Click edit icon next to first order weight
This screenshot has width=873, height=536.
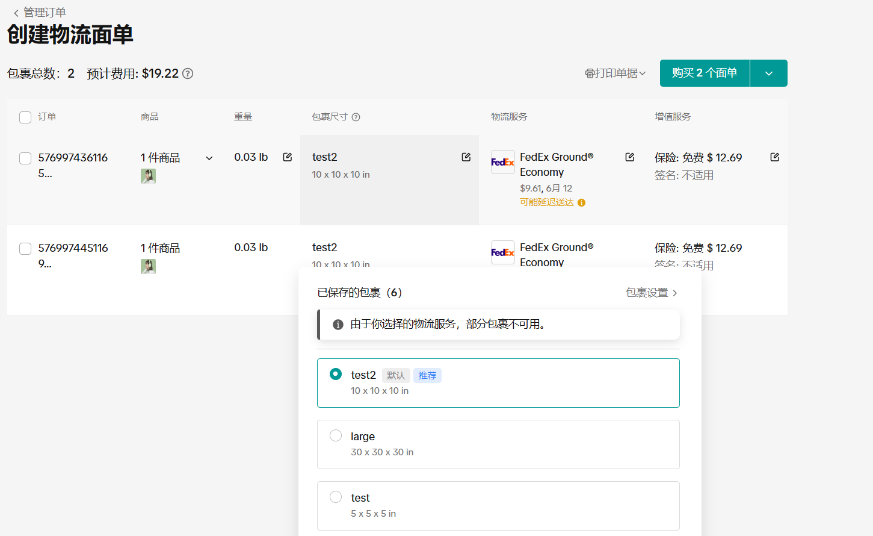point(288,157)
